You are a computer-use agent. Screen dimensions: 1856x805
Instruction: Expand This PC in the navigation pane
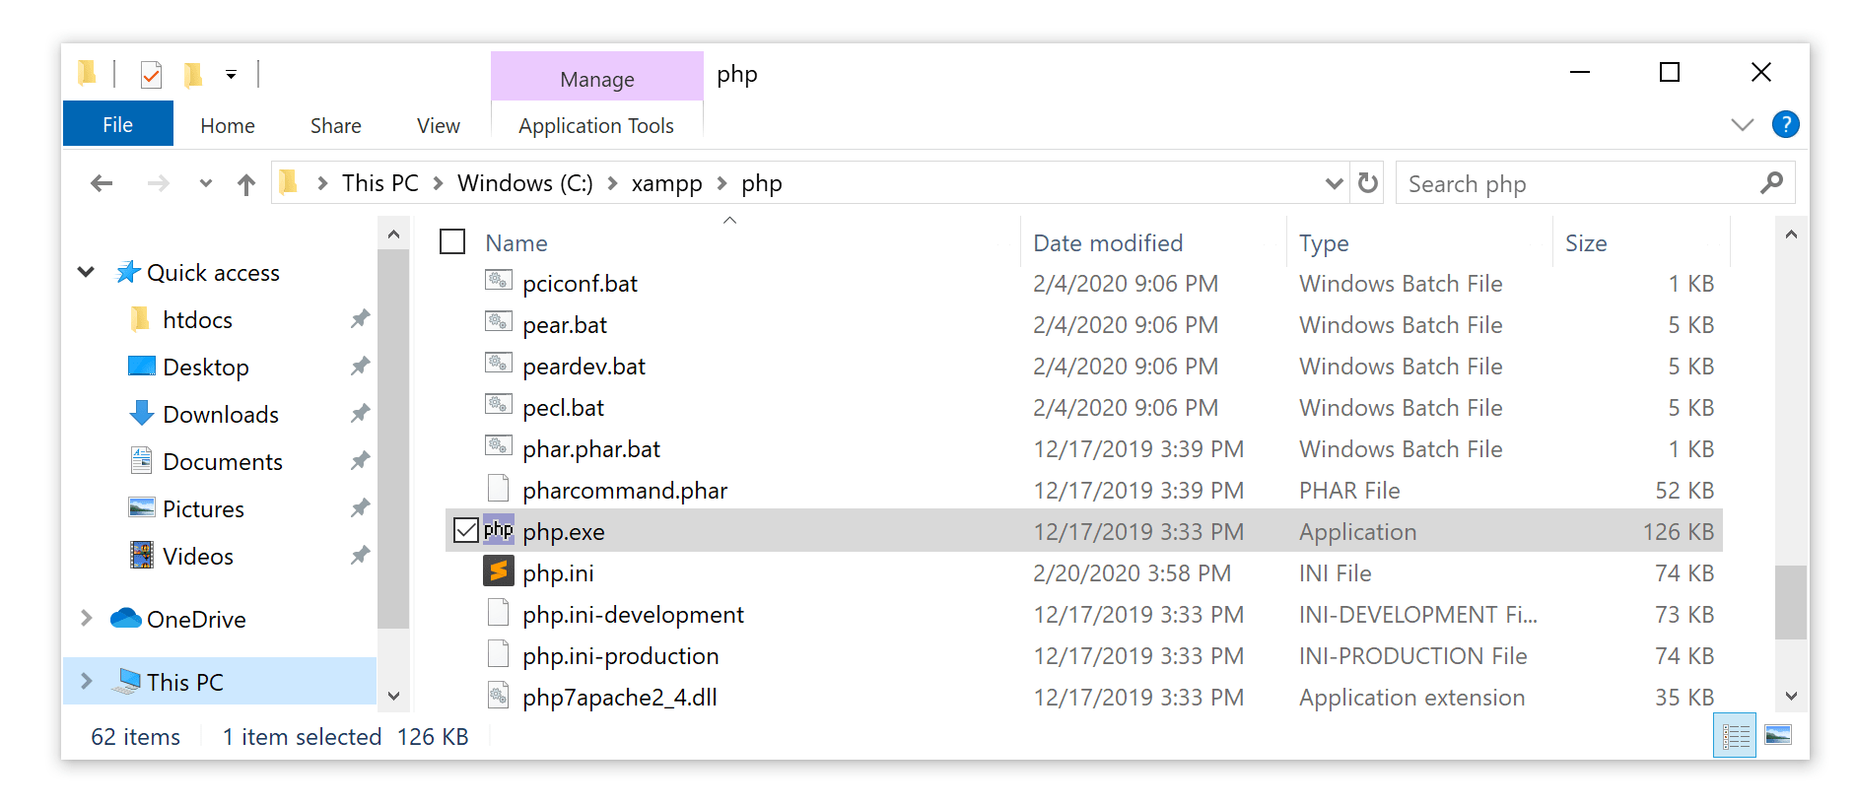tap(85, 681)
